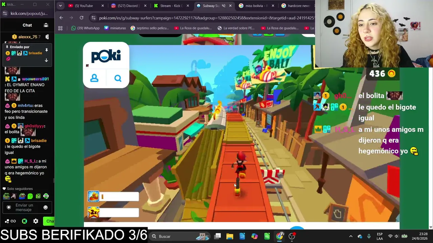
Task: Open the tab search dropdown
Action: 60,6
